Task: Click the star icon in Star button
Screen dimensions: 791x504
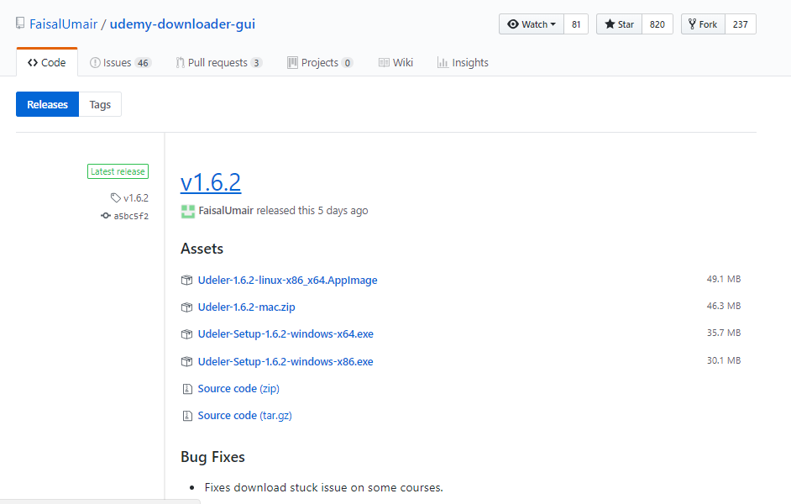Action: point(610,24)
